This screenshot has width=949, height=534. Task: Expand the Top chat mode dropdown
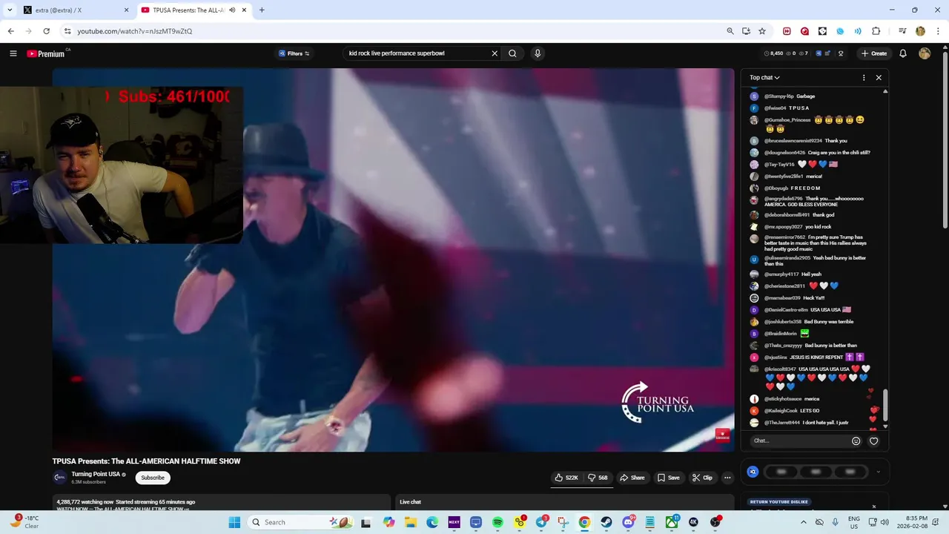coord(764,77)
